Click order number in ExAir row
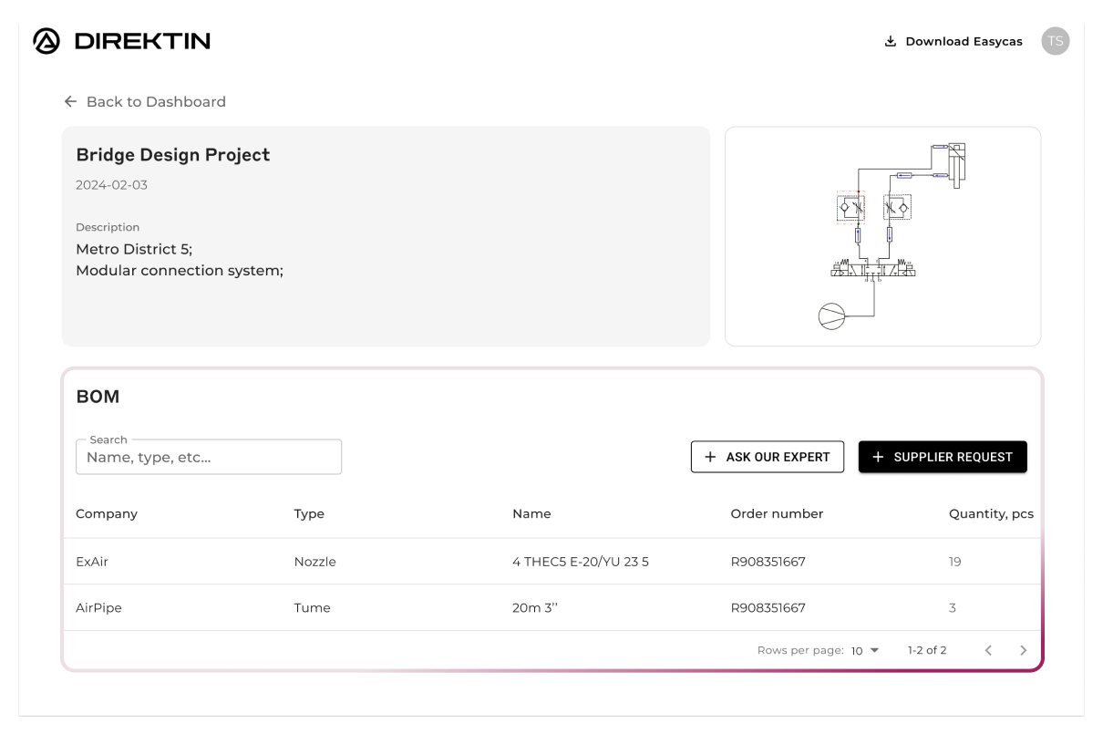 pos(768,562)
